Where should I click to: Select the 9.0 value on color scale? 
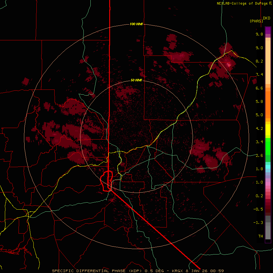259,48
